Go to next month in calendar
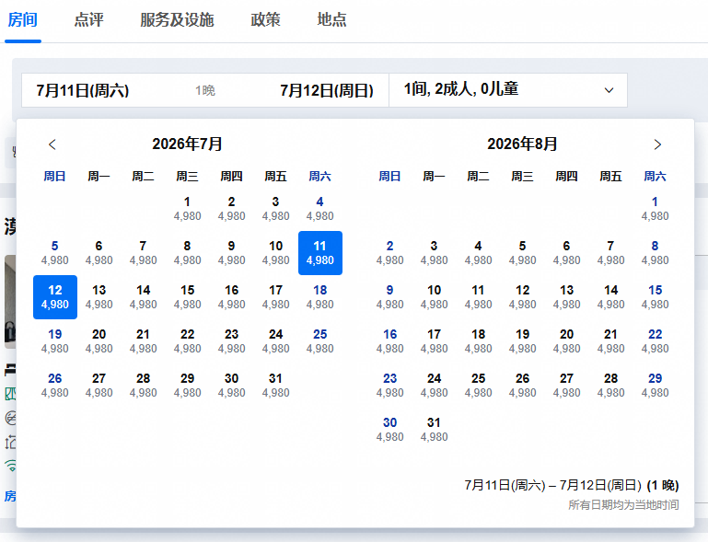 657,144
